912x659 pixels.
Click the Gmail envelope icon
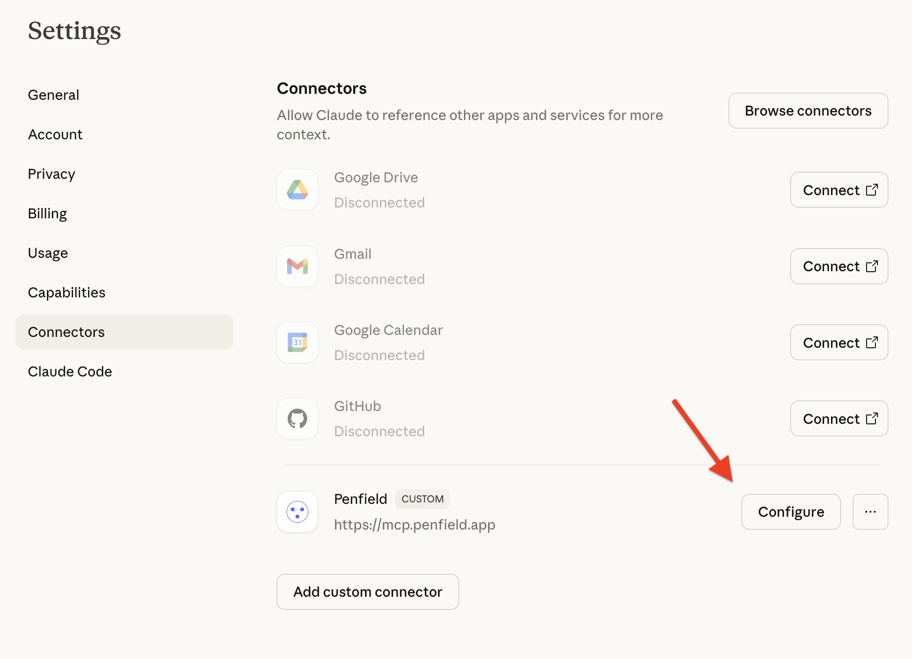[297, 266]
